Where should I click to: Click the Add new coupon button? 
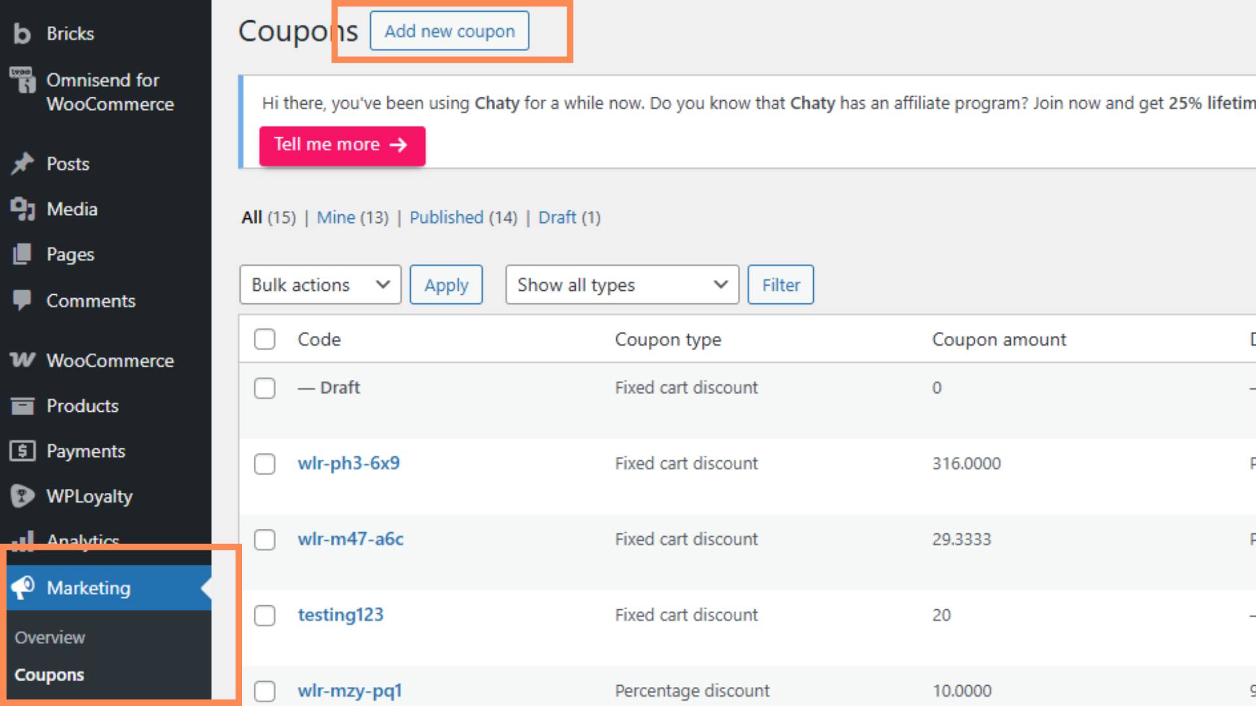[x=449, y=31]
